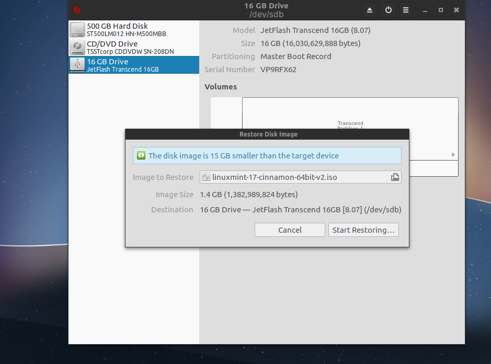Open the hamburger menu in title bar
491x364 pixels.
pos(406,10)
